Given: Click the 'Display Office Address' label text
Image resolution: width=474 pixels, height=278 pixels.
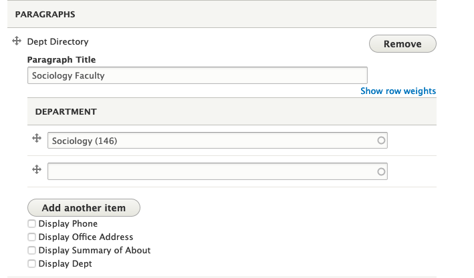Looking at the screenshot, I should (x=86, y=237).
